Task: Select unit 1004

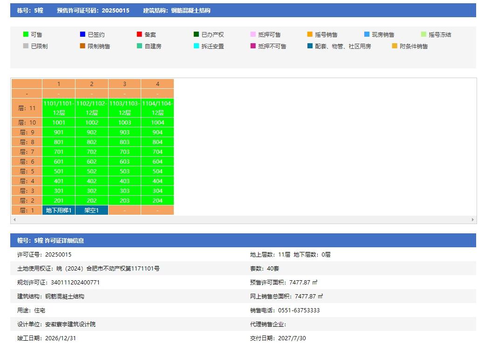Action: [x=157, y=123]
